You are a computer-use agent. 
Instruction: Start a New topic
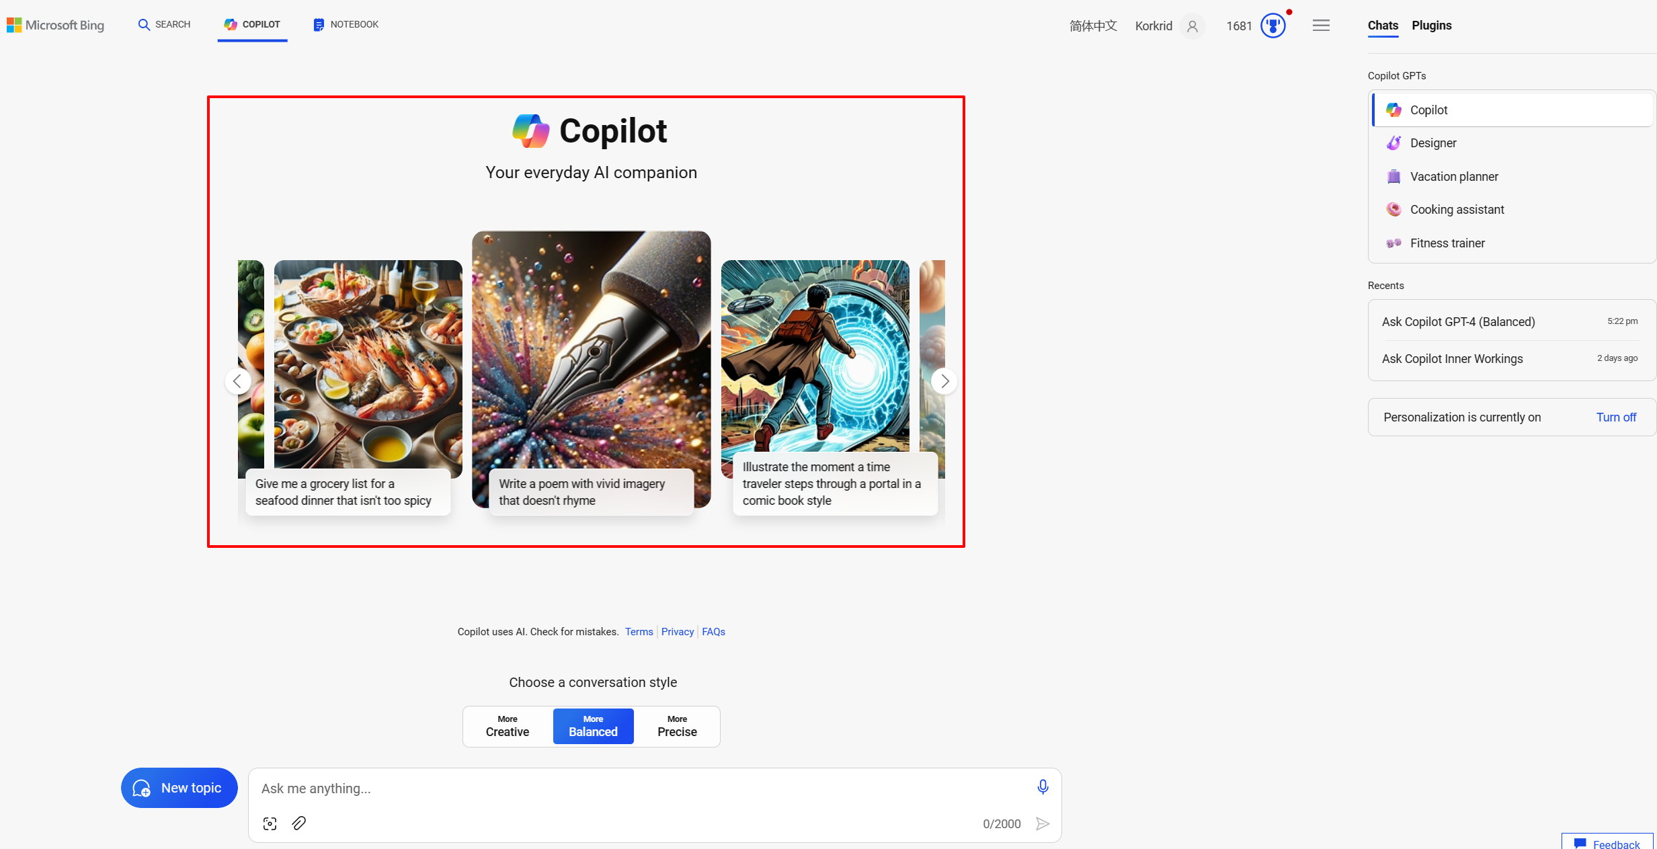pyautogui.click(x=179, y=788)
